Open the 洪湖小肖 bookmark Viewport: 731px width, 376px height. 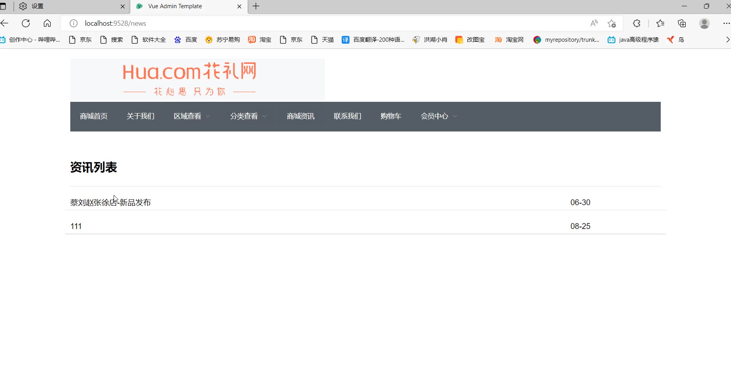430,40
